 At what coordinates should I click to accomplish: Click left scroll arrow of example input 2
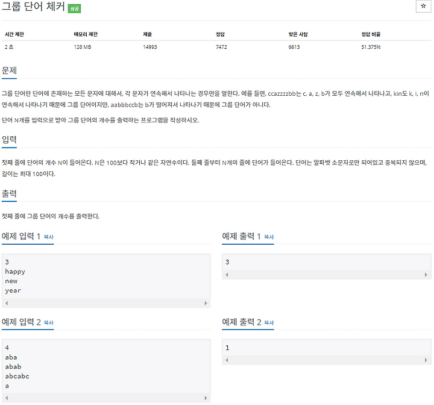pyautogui.click(x=7, y=398)
